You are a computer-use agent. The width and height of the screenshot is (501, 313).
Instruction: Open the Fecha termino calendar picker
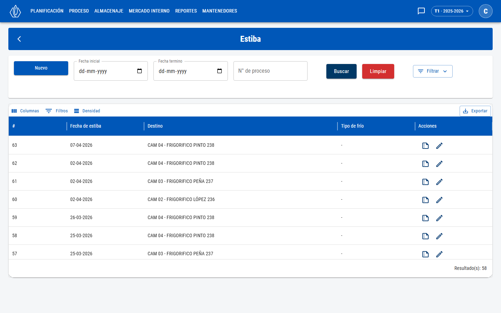(220, 71)
